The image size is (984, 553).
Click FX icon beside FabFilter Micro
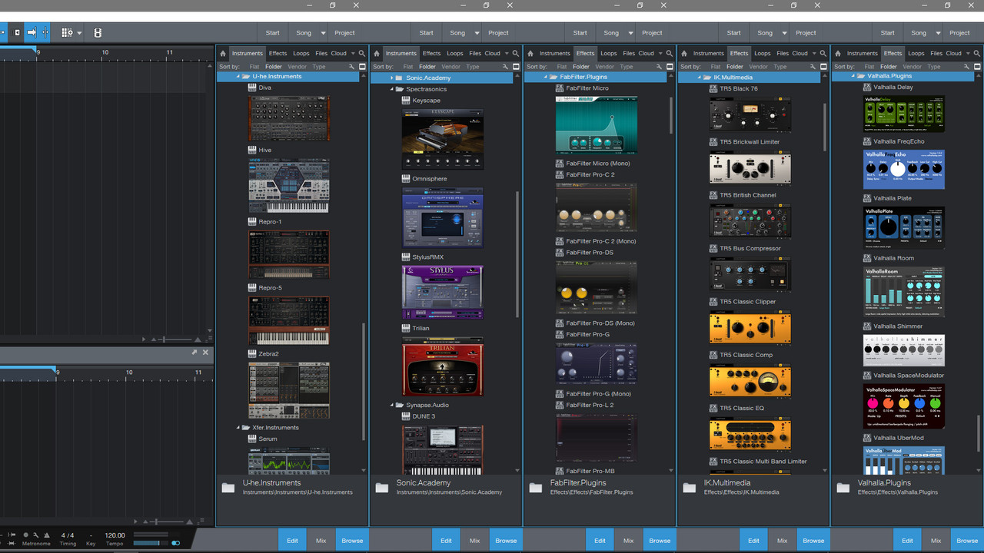(560, 88)
